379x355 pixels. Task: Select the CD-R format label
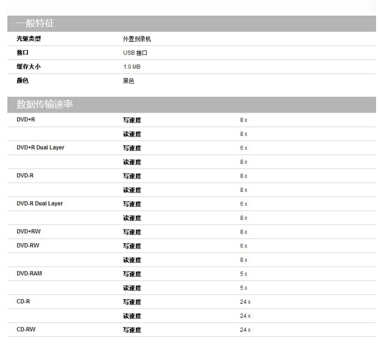pos(23,301)
